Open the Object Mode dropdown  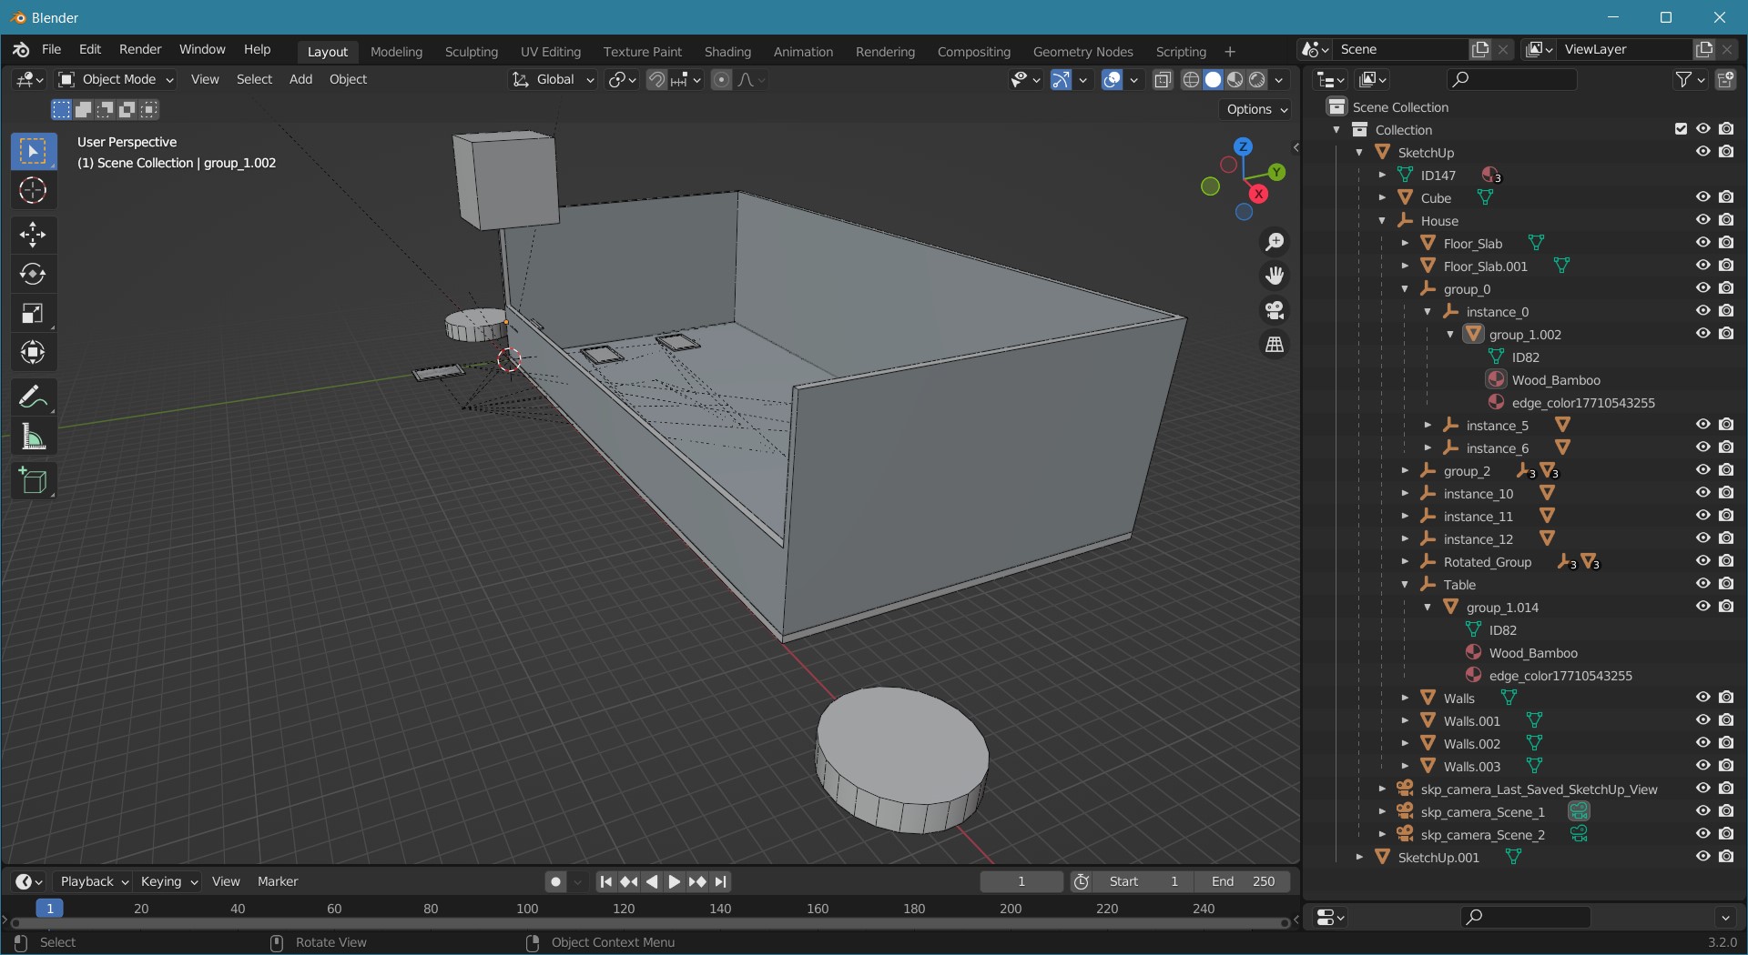[115, 80]
